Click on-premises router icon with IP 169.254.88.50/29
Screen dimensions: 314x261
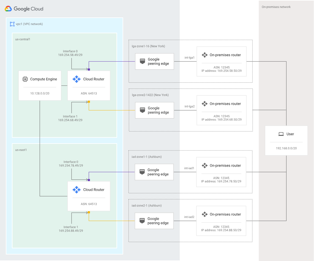click(x=205, y=214)
